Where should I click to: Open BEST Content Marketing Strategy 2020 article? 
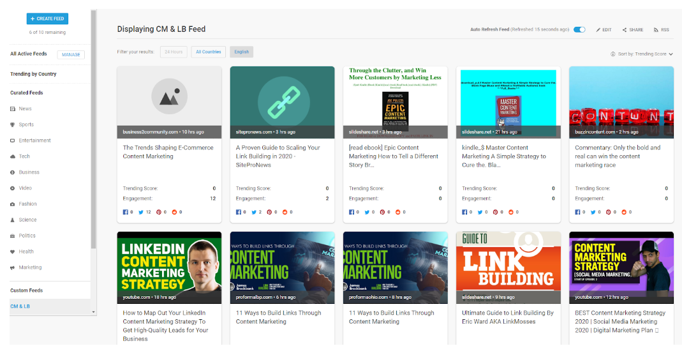(x=620, y=322)
